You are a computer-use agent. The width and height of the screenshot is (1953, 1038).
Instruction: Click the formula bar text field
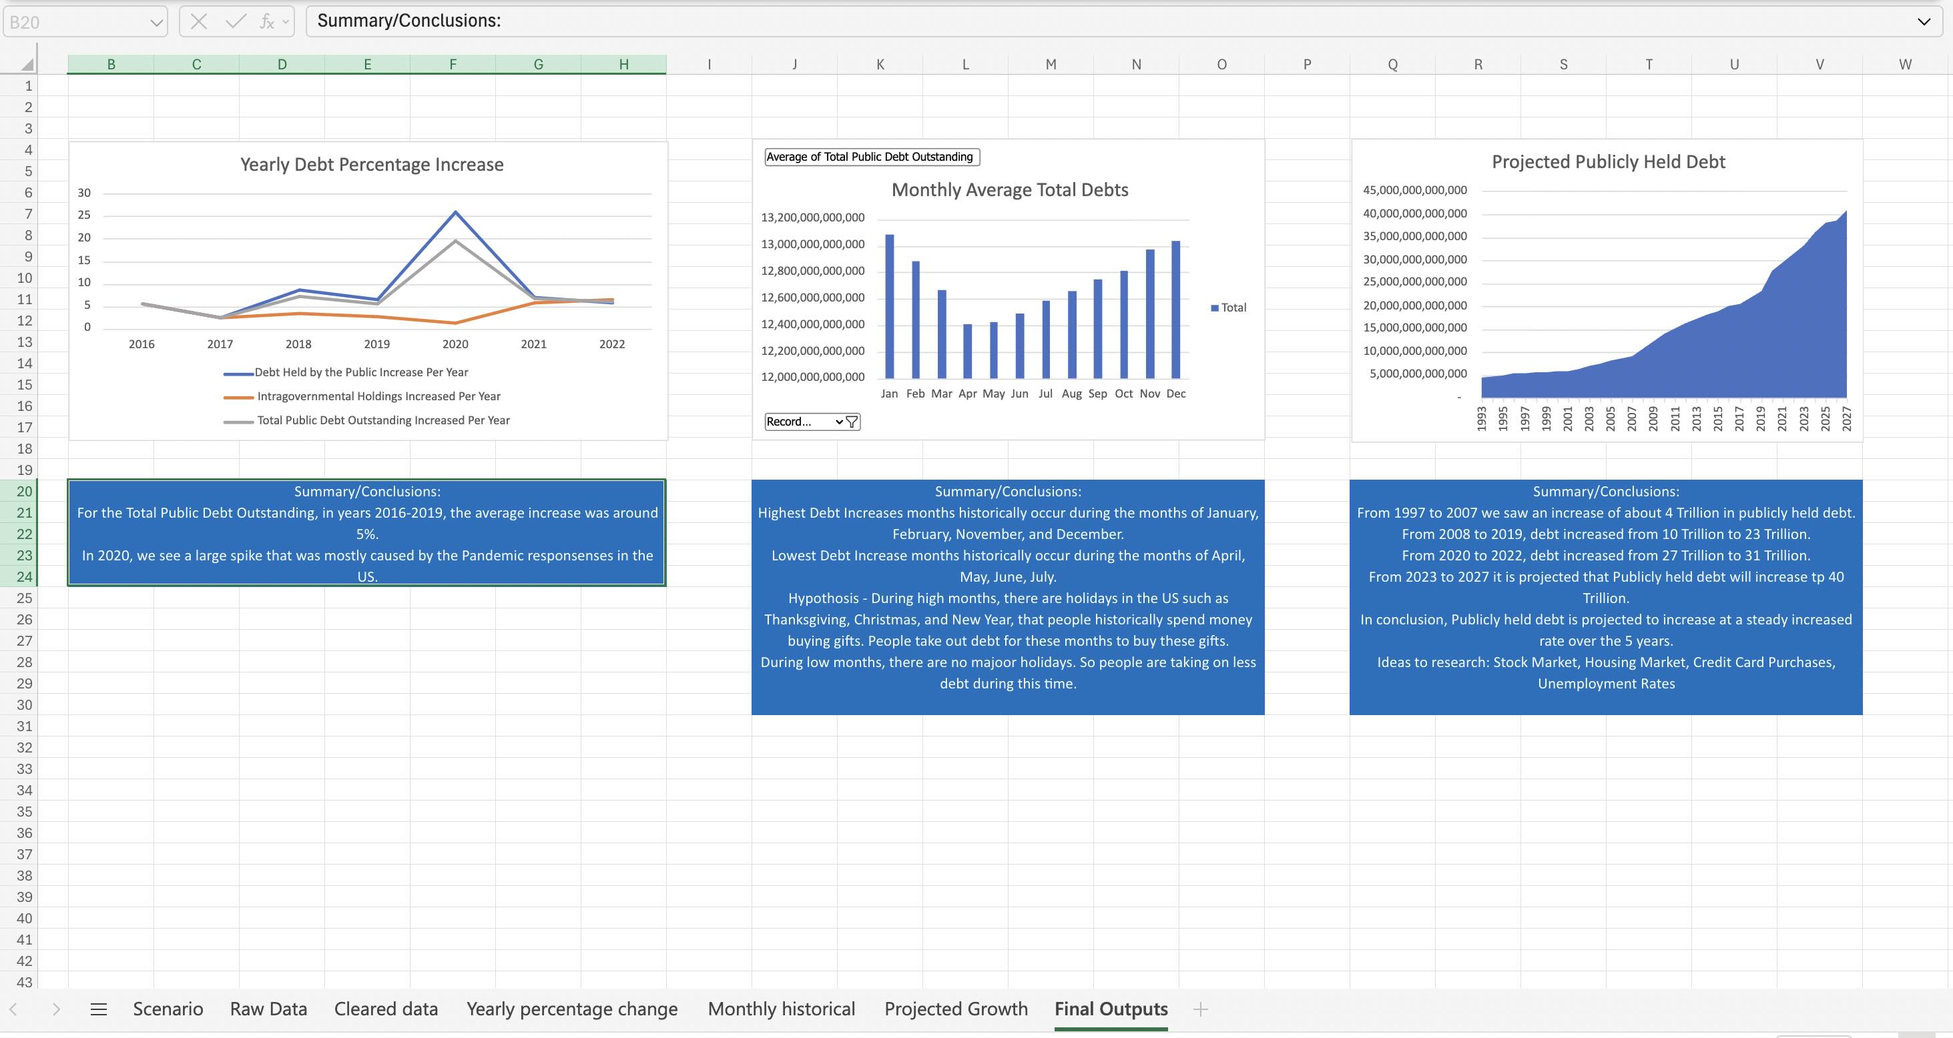(x=1061, y=21)
